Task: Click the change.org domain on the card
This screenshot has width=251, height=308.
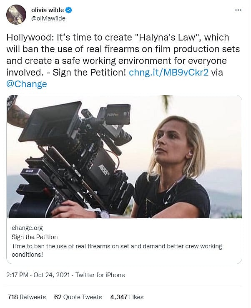Action: (27, 228)
